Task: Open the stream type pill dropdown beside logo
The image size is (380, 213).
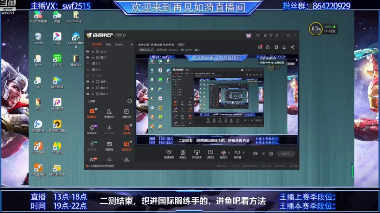Action: coord(120,35)
